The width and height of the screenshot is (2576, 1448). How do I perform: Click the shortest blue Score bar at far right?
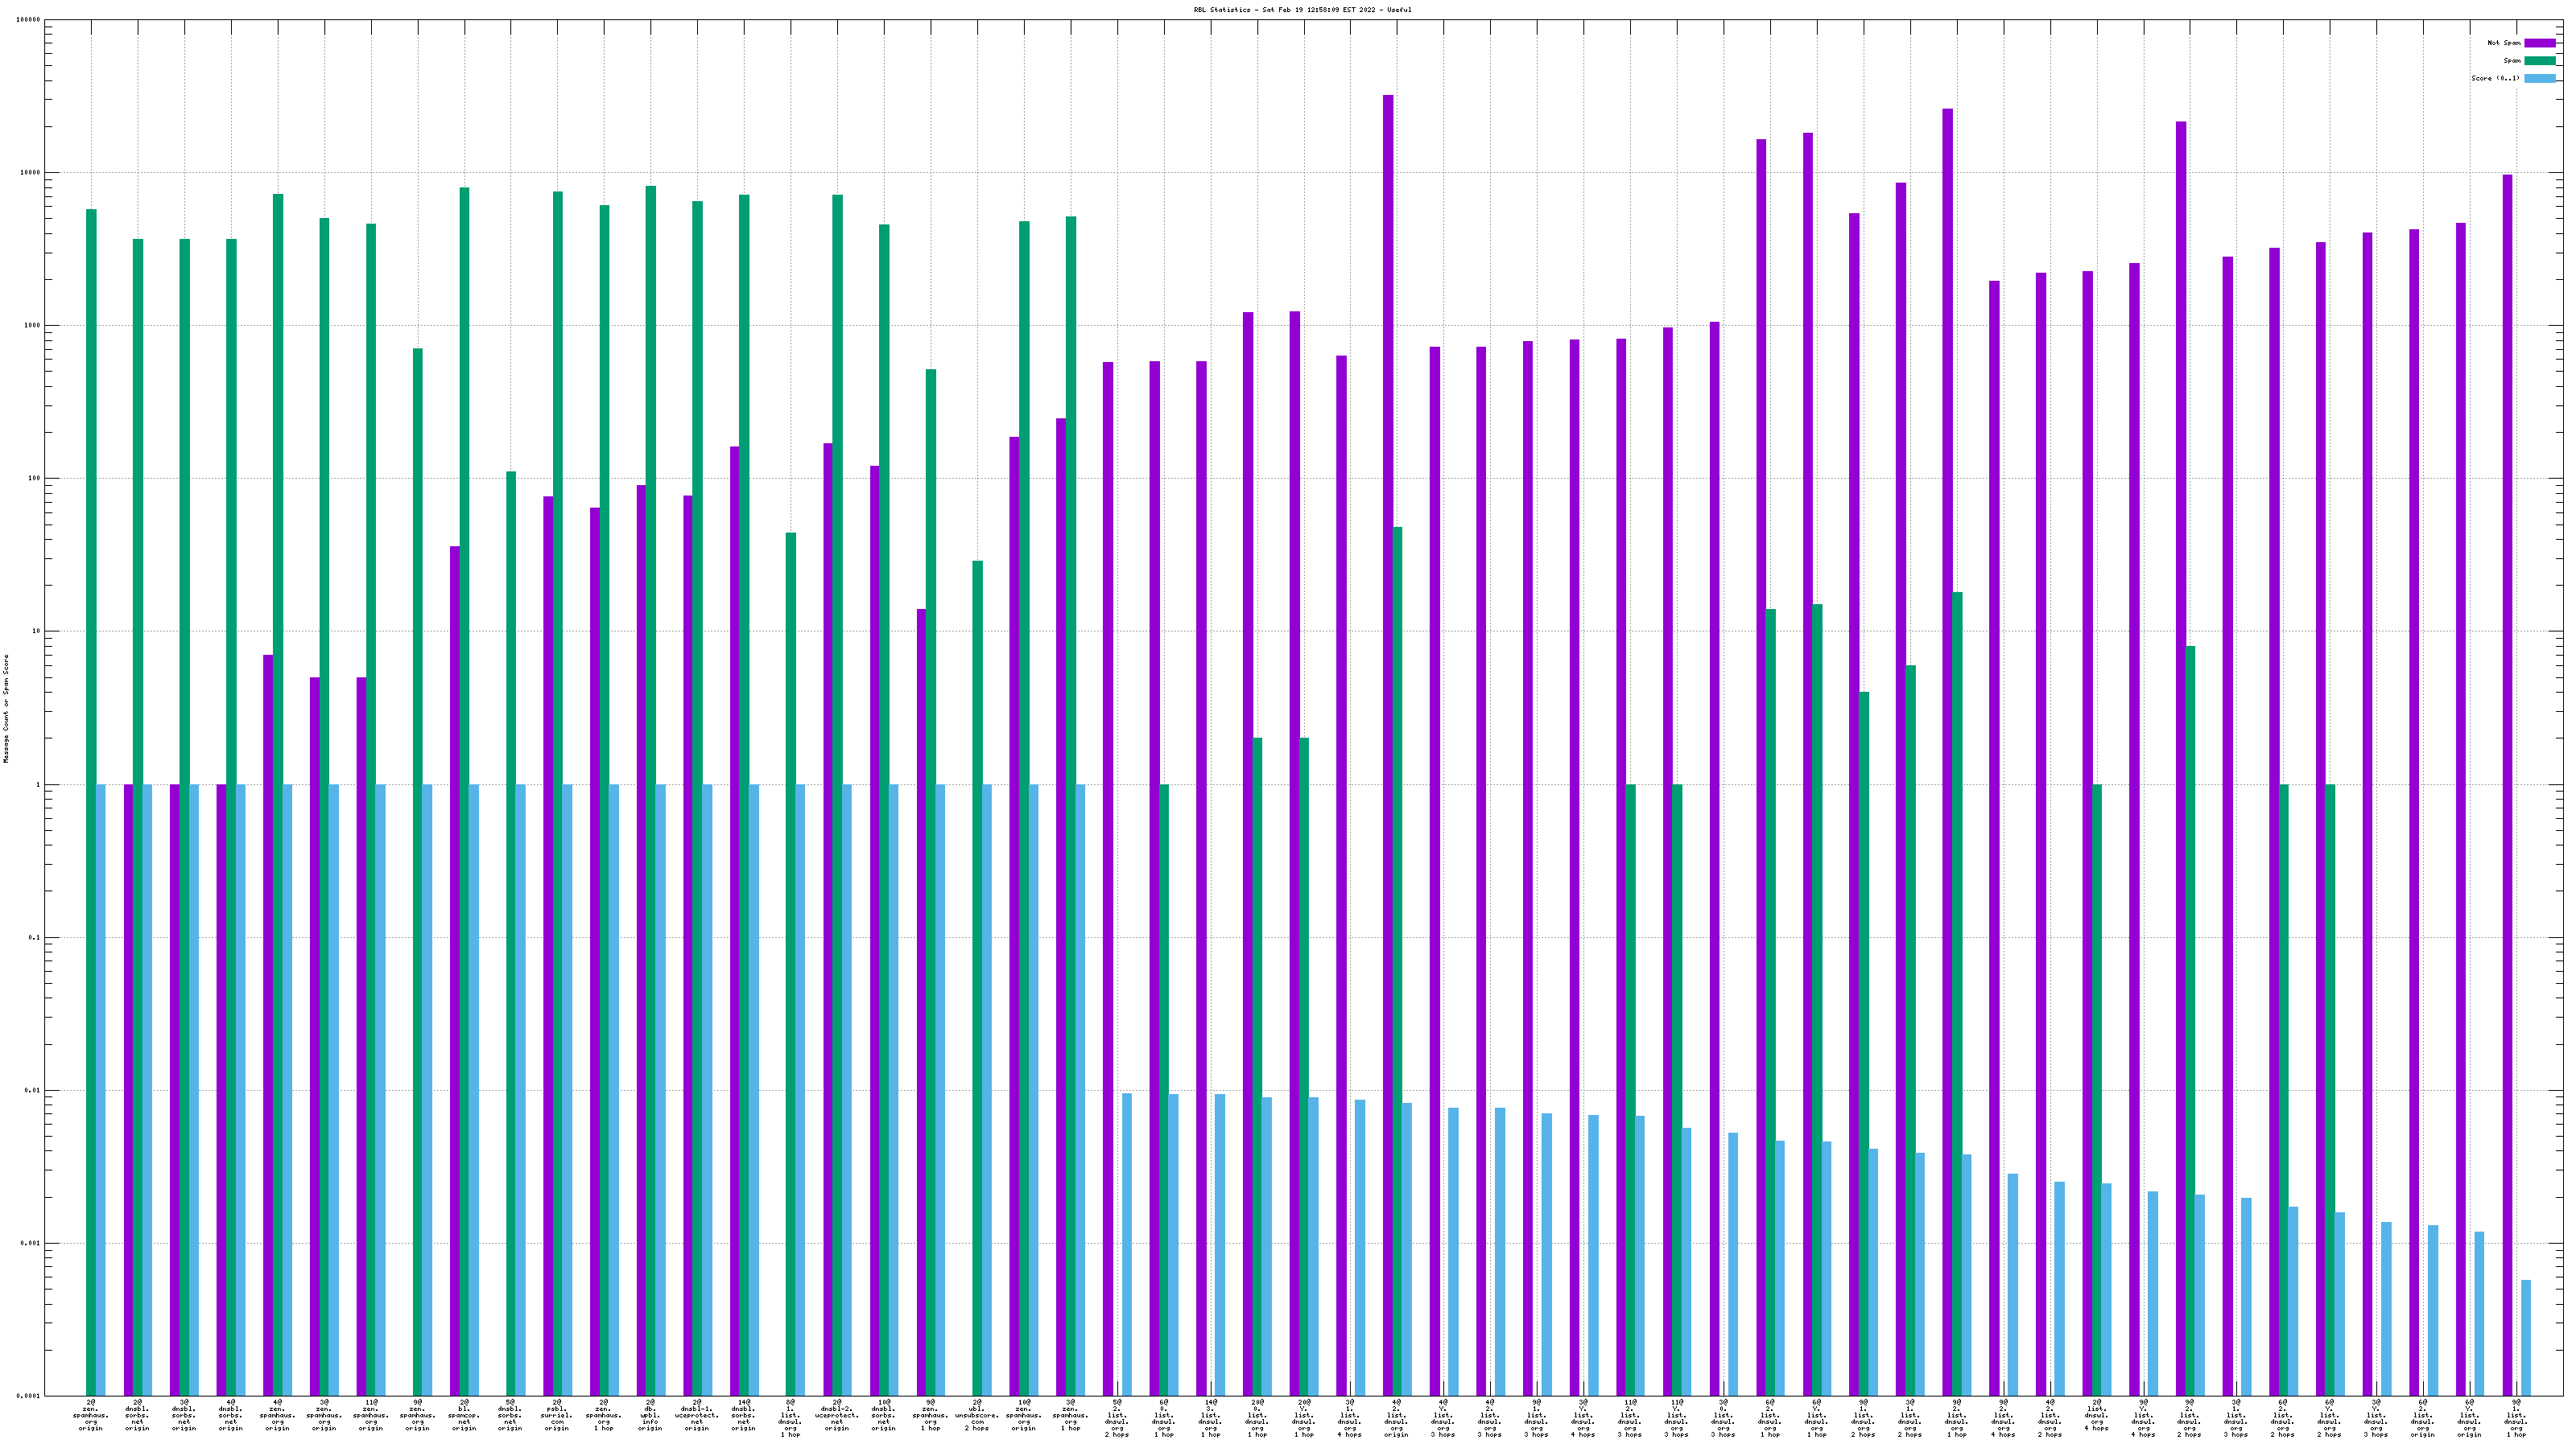2526,1337
